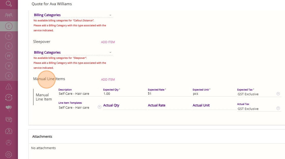Click the Sleepover section heading
Viewport: 285px width, 159px height.
click(42, 42)
